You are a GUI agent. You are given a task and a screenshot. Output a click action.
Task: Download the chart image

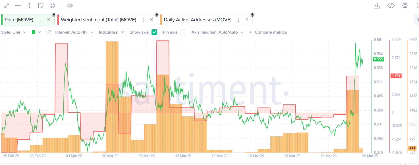pyautogui.click(x=377, y=5)
